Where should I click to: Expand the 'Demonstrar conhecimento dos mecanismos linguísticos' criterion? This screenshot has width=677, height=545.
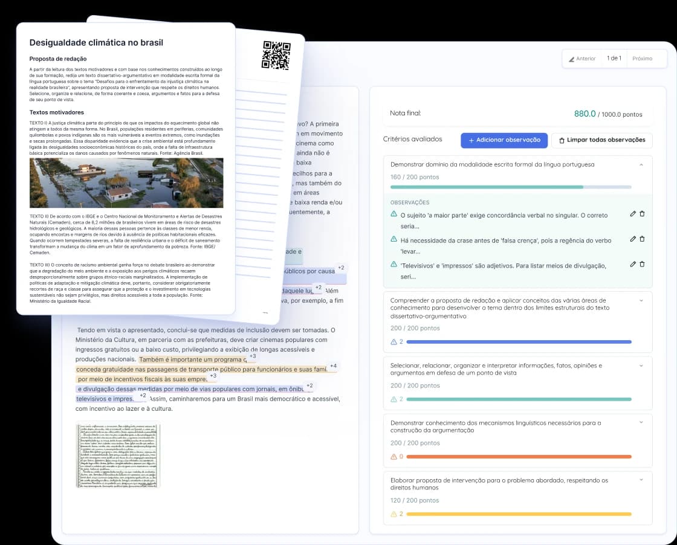(x=641, y=423)
